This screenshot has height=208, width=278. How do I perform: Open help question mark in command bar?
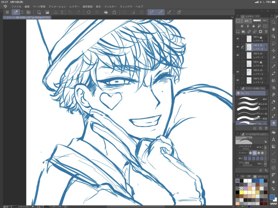(179, 12)
